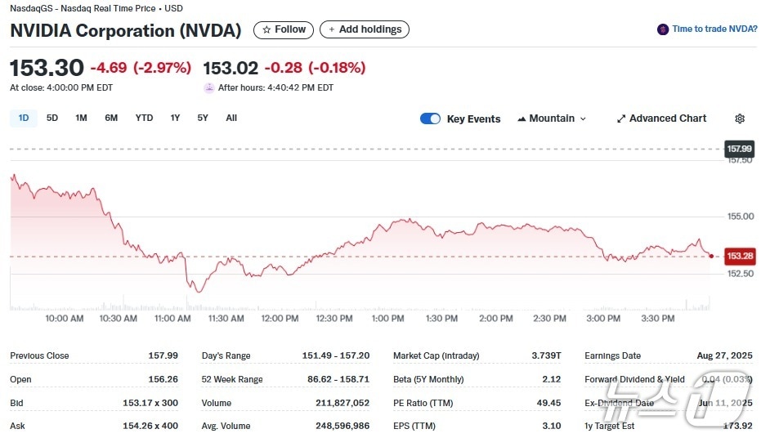Screen dimensions: 761x438
Task: Click the Mountain chart type icon
Action: click(x=522, y=118)
